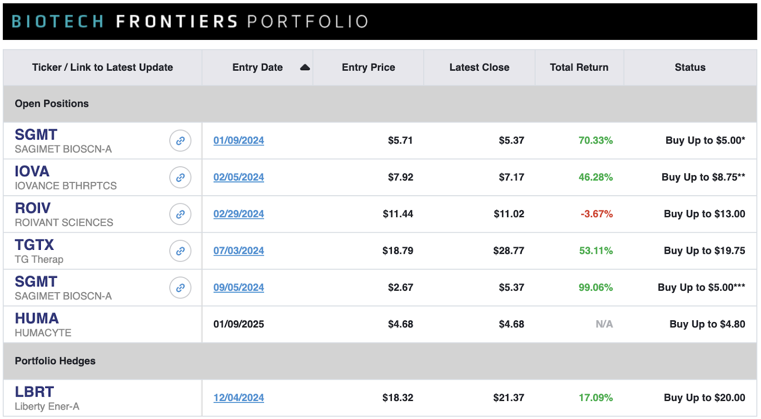Click Buy Up to $13.00 status
761x419 pixels.
point(704,214)
